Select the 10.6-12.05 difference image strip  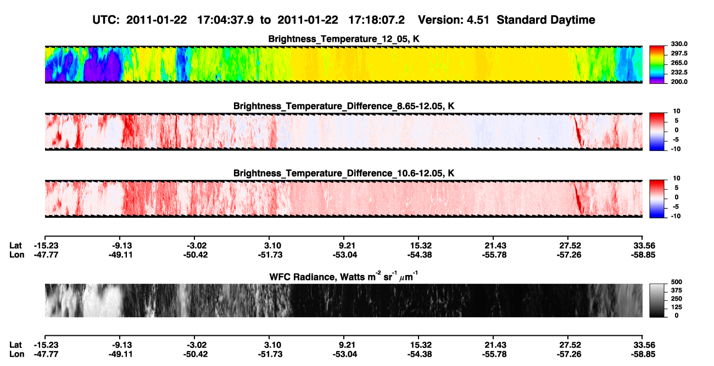pos(343,198)
